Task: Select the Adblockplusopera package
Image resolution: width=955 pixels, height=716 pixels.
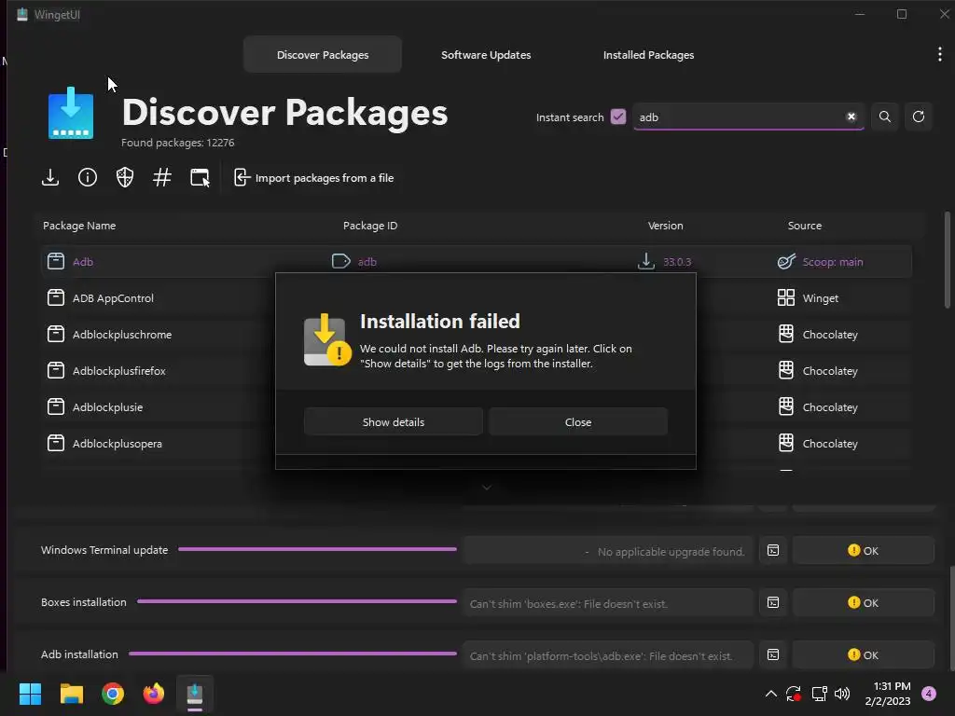Action: (x=117, y=444)
